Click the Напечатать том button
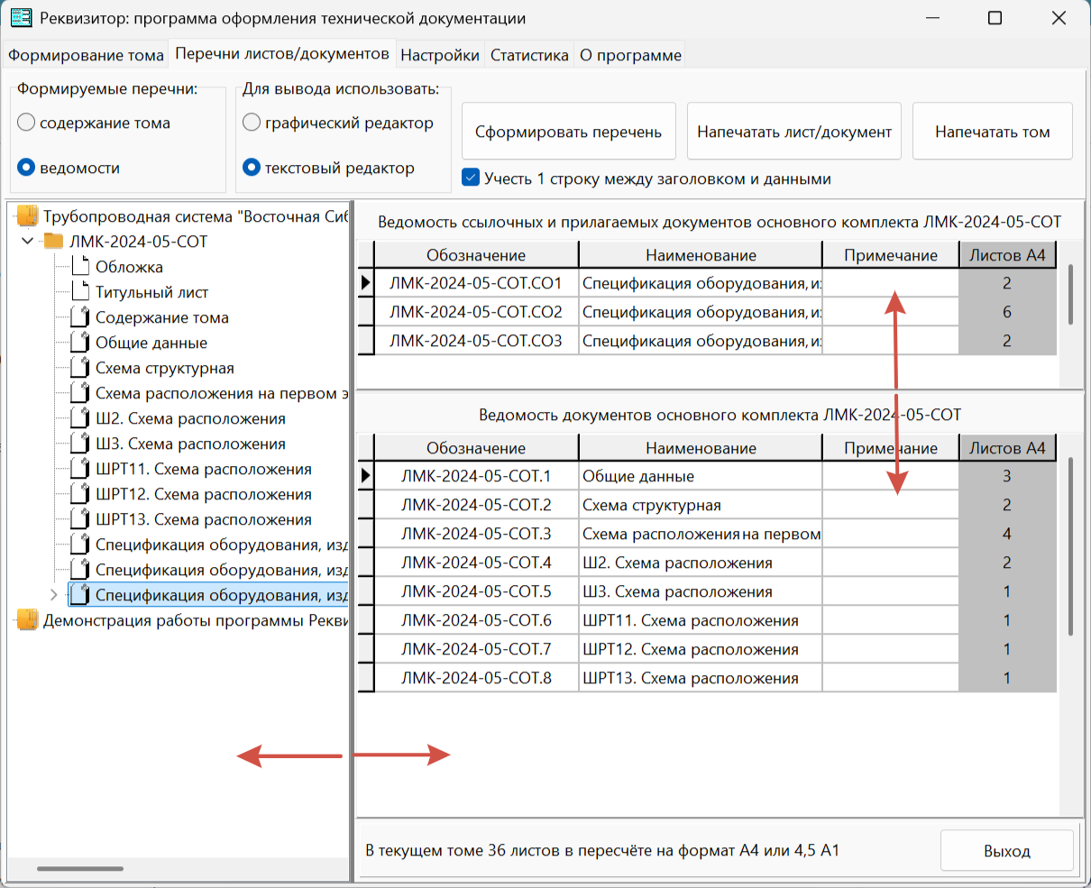The image size is (1091, 888). point(993,132)
